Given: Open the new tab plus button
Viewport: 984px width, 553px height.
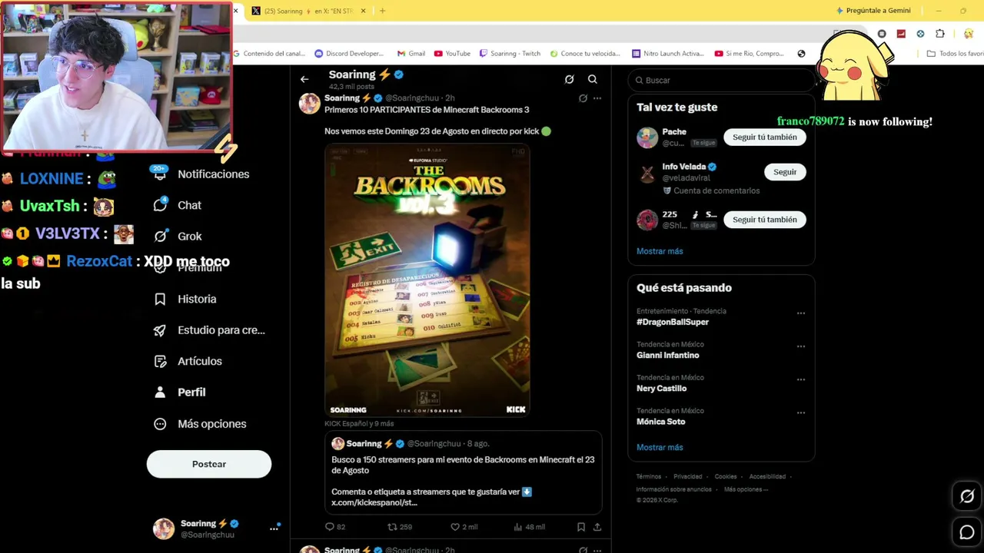Looking at the screenshot, I should click(x=382, y=11).
